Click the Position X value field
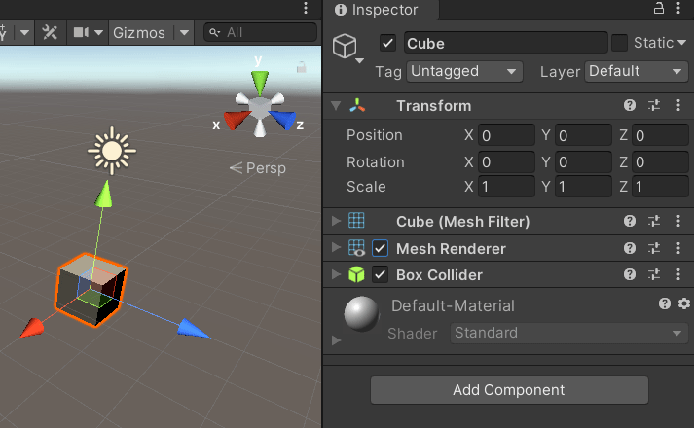The image size is (694, 428). click(x=506, y=135)
